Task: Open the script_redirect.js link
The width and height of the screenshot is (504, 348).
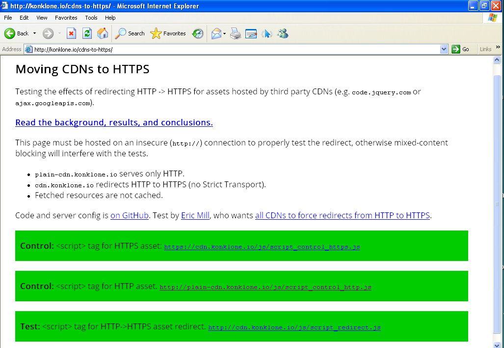Action: 294,327
